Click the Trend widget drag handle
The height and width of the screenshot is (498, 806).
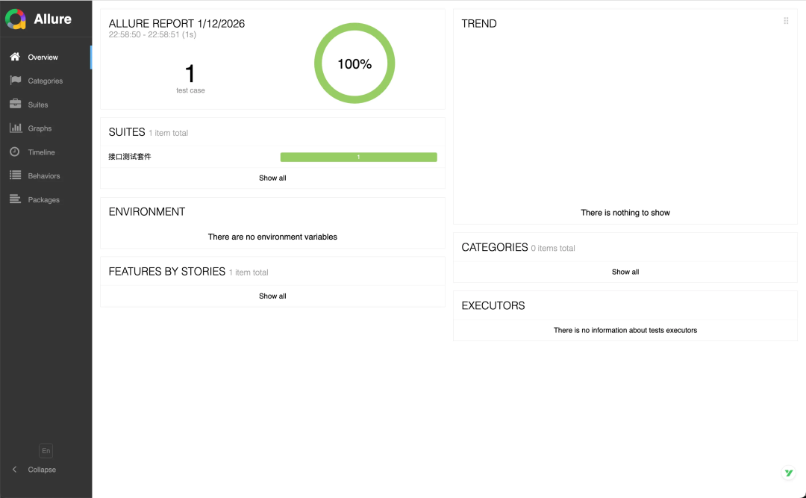coord(786,21)
